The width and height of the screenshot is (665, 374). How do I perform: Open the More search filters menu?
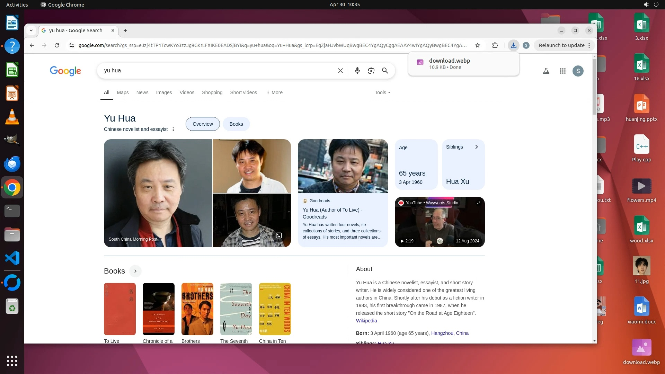pyautogui.click(x=274, y=92)
